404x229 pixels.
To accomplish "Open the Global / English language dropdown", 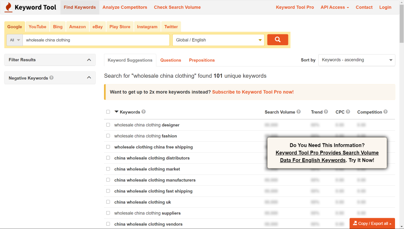I will (x=218, y=40).
